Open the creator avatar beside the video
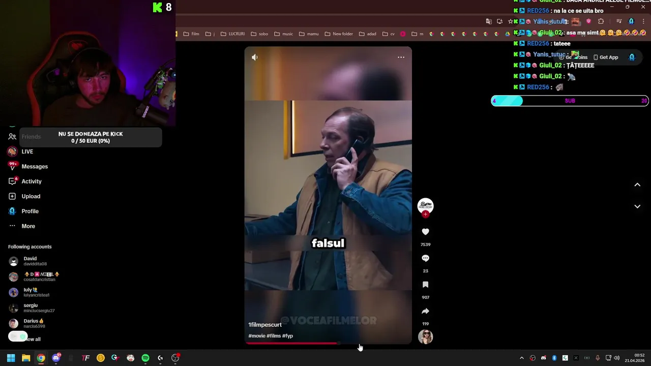651x366 pixels. [426, 205]
